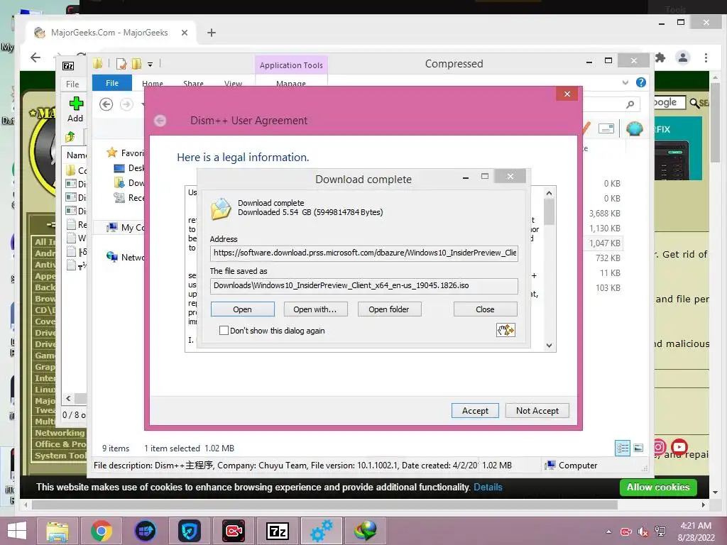Click the Address URL field

coord(364,253)
